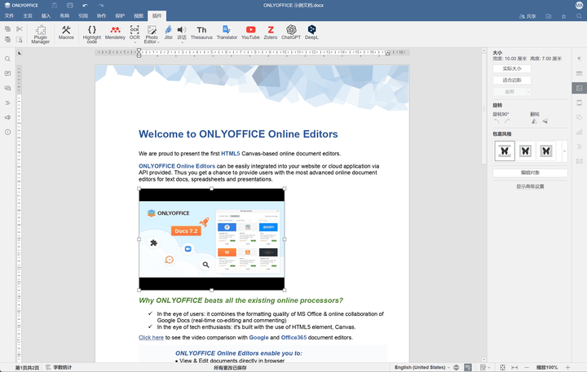Fit page to width icon
Screen dimensions: 587x372
514,367
